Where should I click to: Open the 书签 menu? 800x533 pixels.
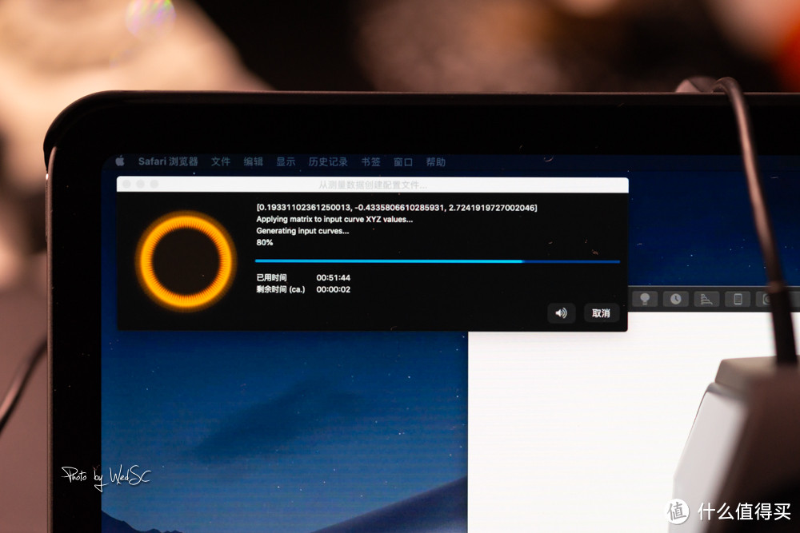point(371,161)
